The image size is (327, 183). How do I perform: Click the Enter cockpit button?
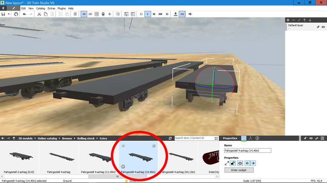pyautogui.click(x=239, y=170)
